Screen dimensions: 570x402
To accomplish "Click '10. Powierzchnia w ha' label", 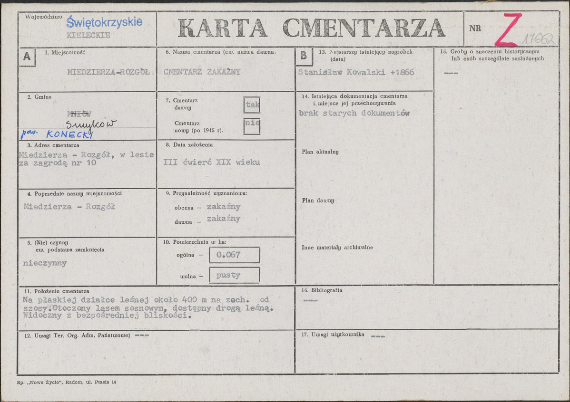I will point(195,242).
